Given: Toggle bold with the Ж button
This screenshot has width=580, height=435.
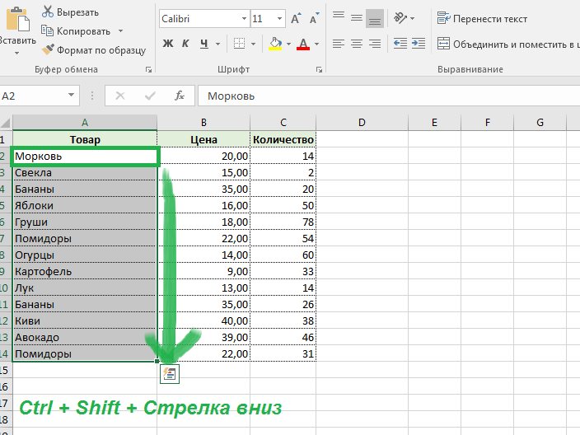Looking at the screenshot, I should [168, 44].
